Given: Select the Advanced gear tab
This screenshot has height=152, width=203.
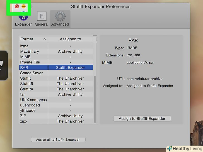Looking at the screenshot, I should point(60,19).
